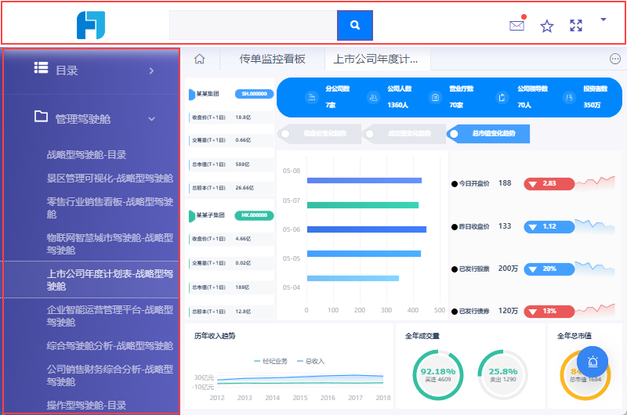Toggle the 经纪业务 legend series

(270, 361)
